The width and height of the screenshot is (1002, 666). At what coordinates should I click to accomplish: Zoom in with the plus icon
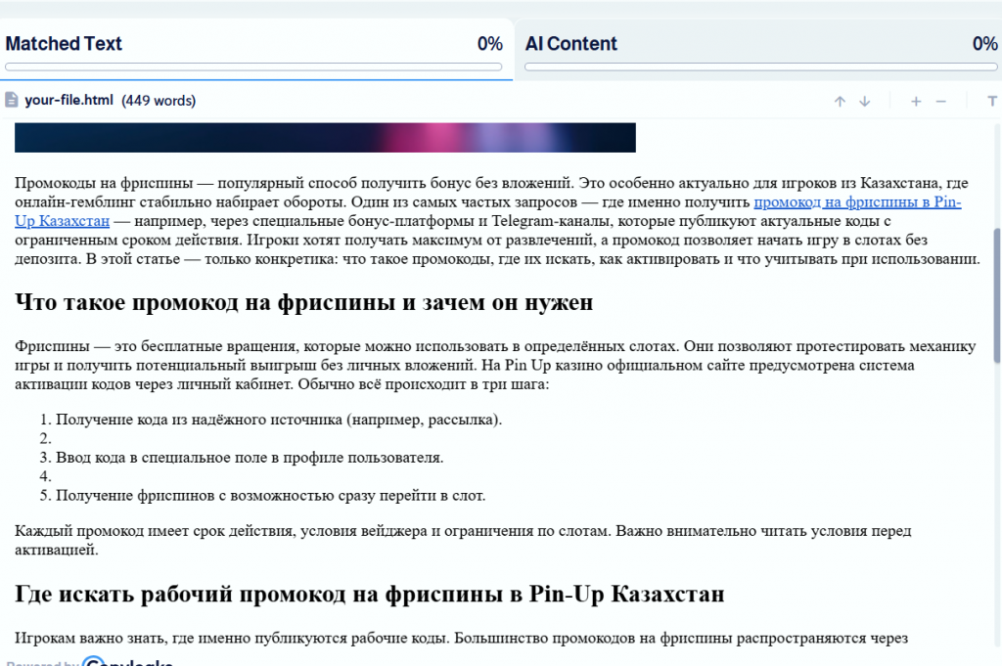tap(916, 101)
